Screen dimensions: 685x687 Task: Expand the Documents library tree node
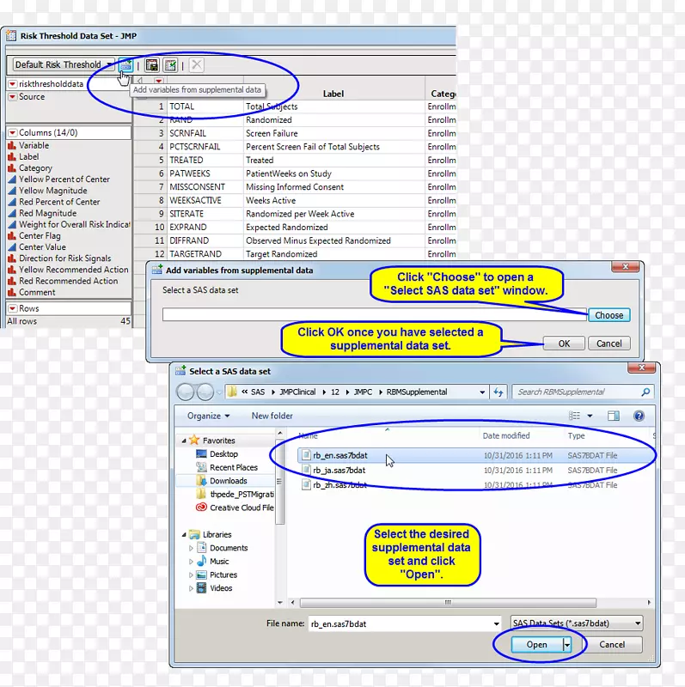(x=193, y=548)
